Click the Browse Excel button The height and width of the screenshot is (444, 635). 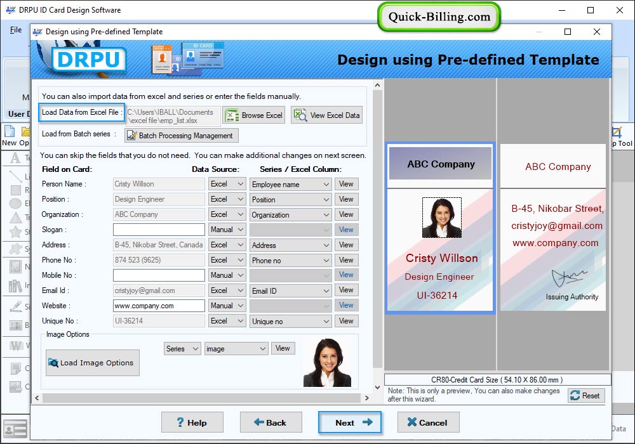[253, 115]
